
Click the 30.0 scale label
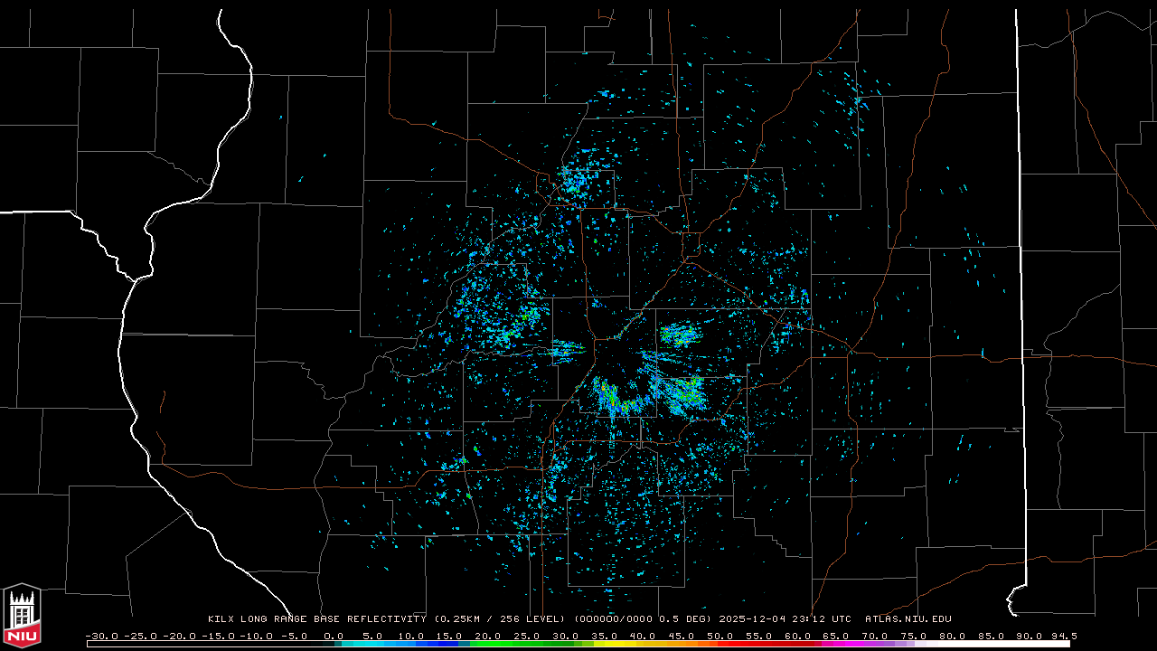point(566,637)
